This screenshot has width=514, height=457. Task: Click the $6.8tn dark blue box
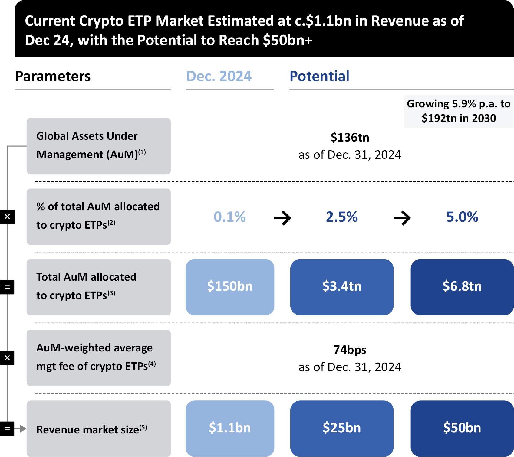[462, 287]
